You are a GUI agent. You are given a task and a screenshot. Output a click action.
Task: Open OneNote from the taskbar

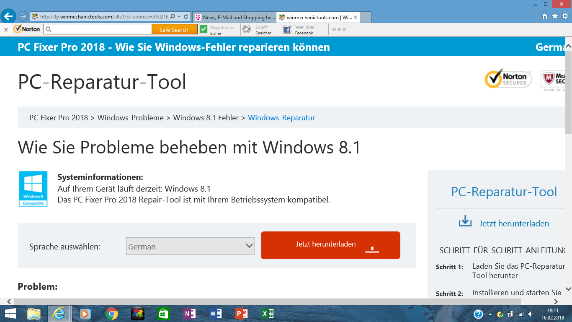click(x=189, y=314)
